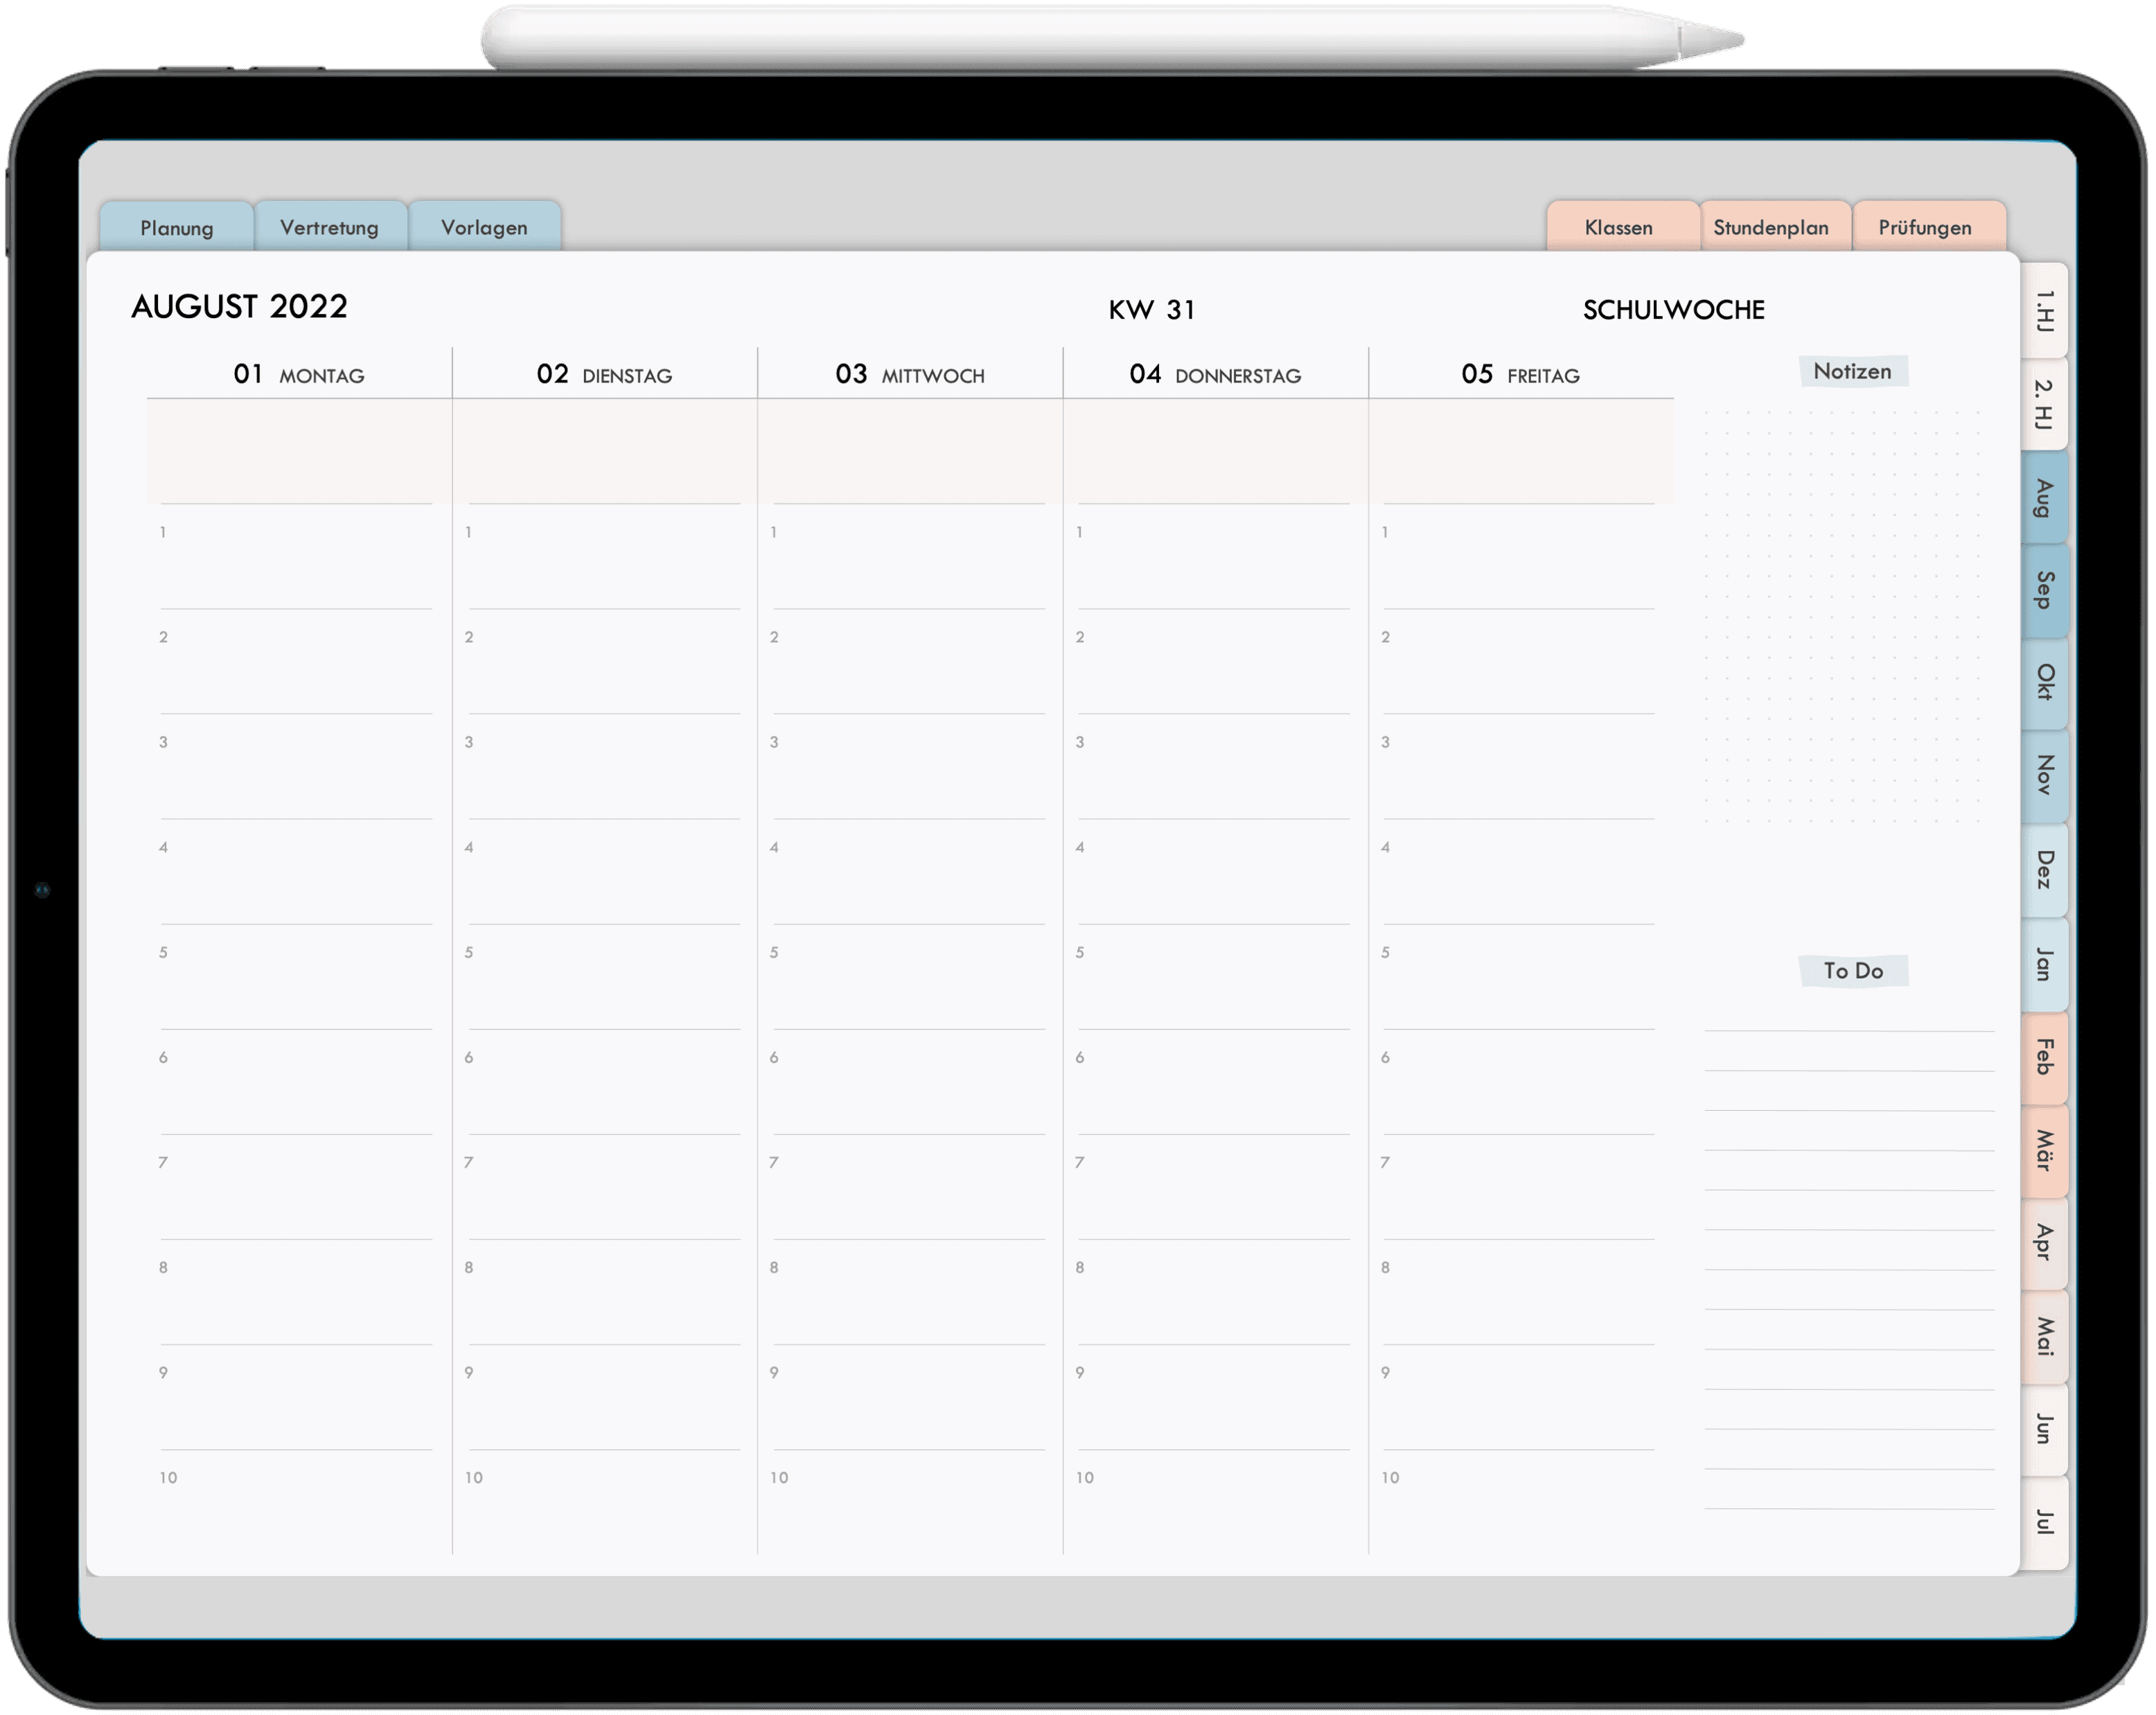
Task: Select the 01 Montag day header
Action: pos(299,375)
